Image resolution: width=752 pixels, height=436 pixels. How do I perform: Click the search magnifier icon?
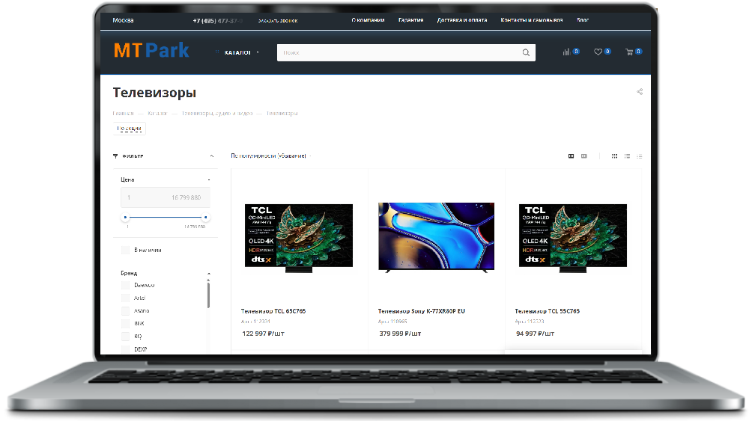(526, 52)
